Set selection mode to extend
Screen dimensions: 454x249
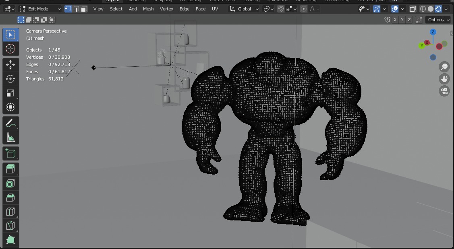(x=29, y=20)
